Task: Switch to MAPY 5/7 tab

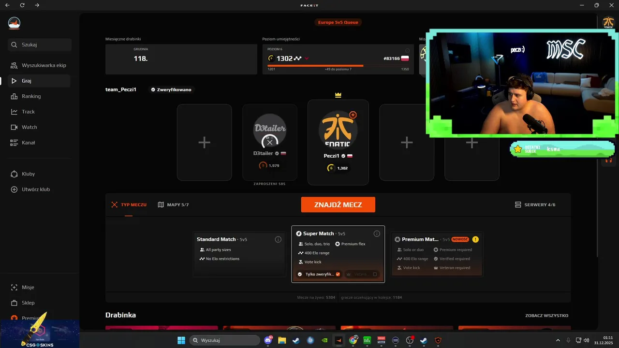Action: [x=173, y=205]
